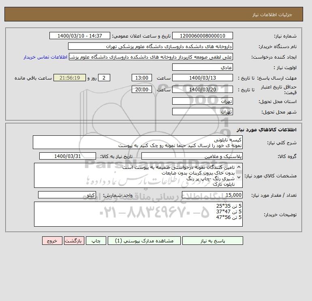Click the بازگشت back button
This screenshot has width=312, height=301.
(x=74, y=241)
